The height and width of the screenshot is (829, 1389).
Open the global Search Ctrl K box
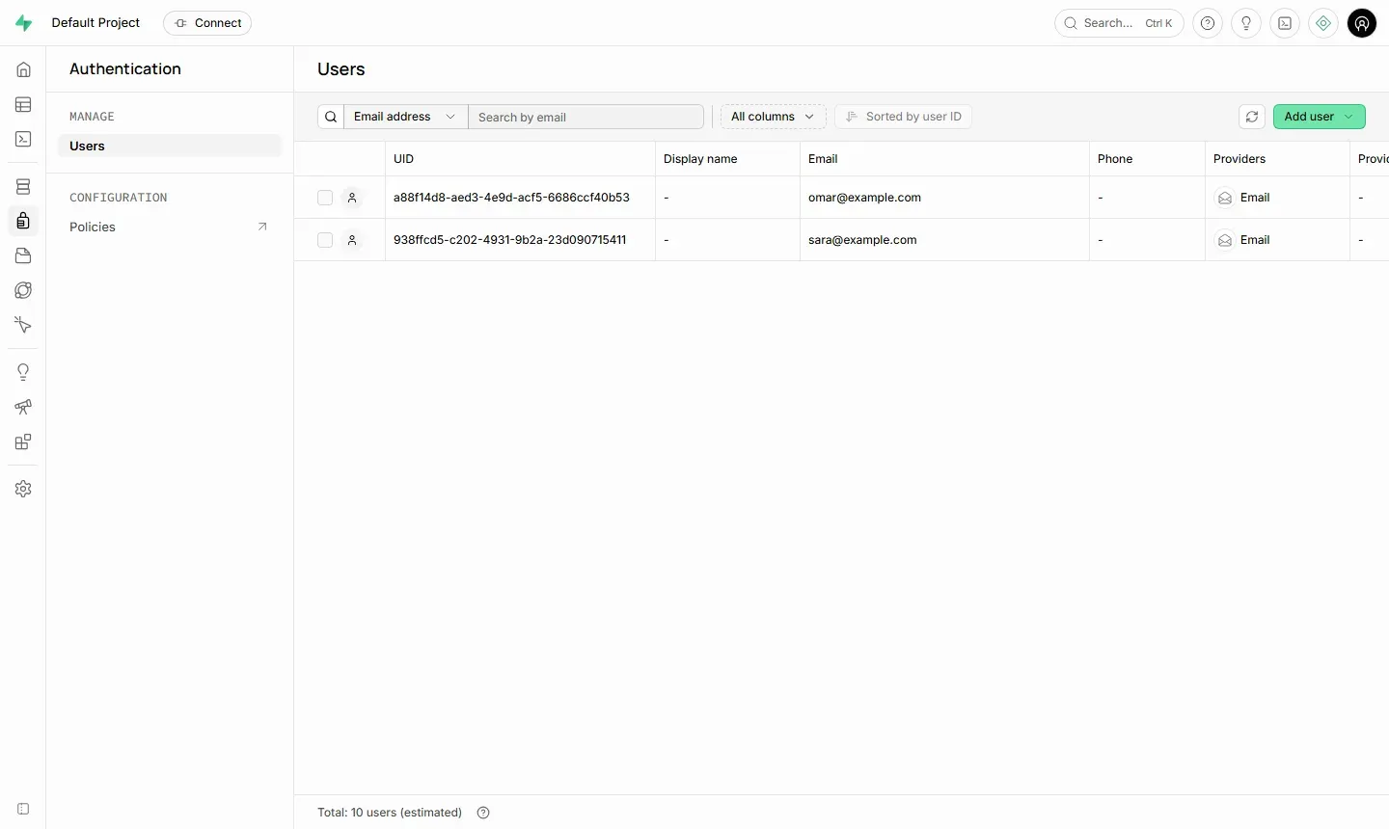(1119, 23)
